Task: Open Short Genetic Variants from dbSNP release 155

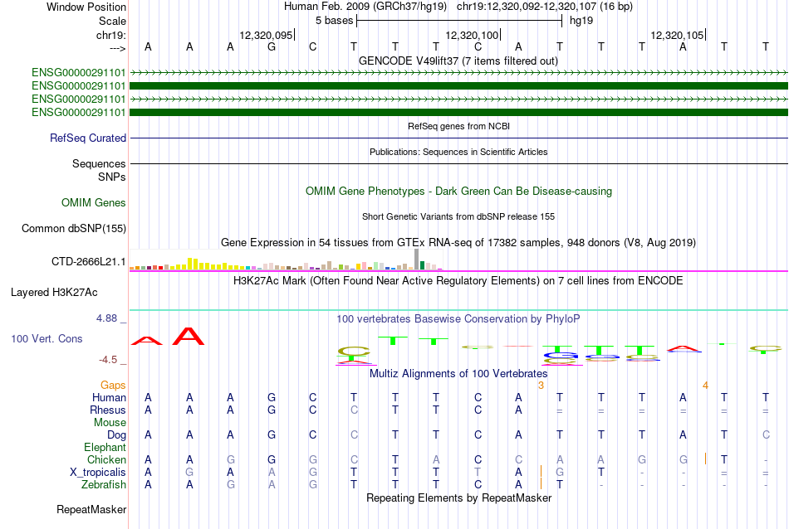Action: 458,216
